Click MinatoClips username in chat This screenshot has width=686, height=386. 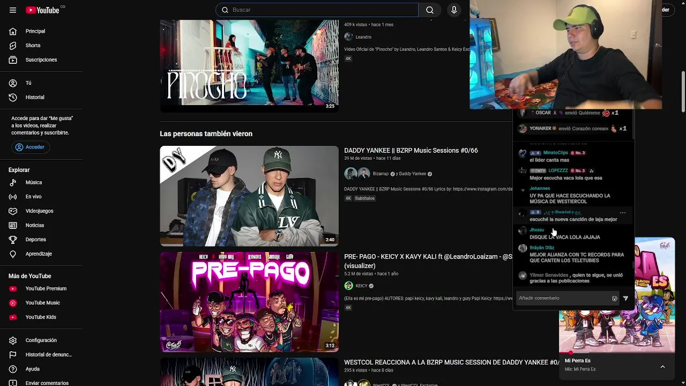pyautogui.click(x=555, y=153)
